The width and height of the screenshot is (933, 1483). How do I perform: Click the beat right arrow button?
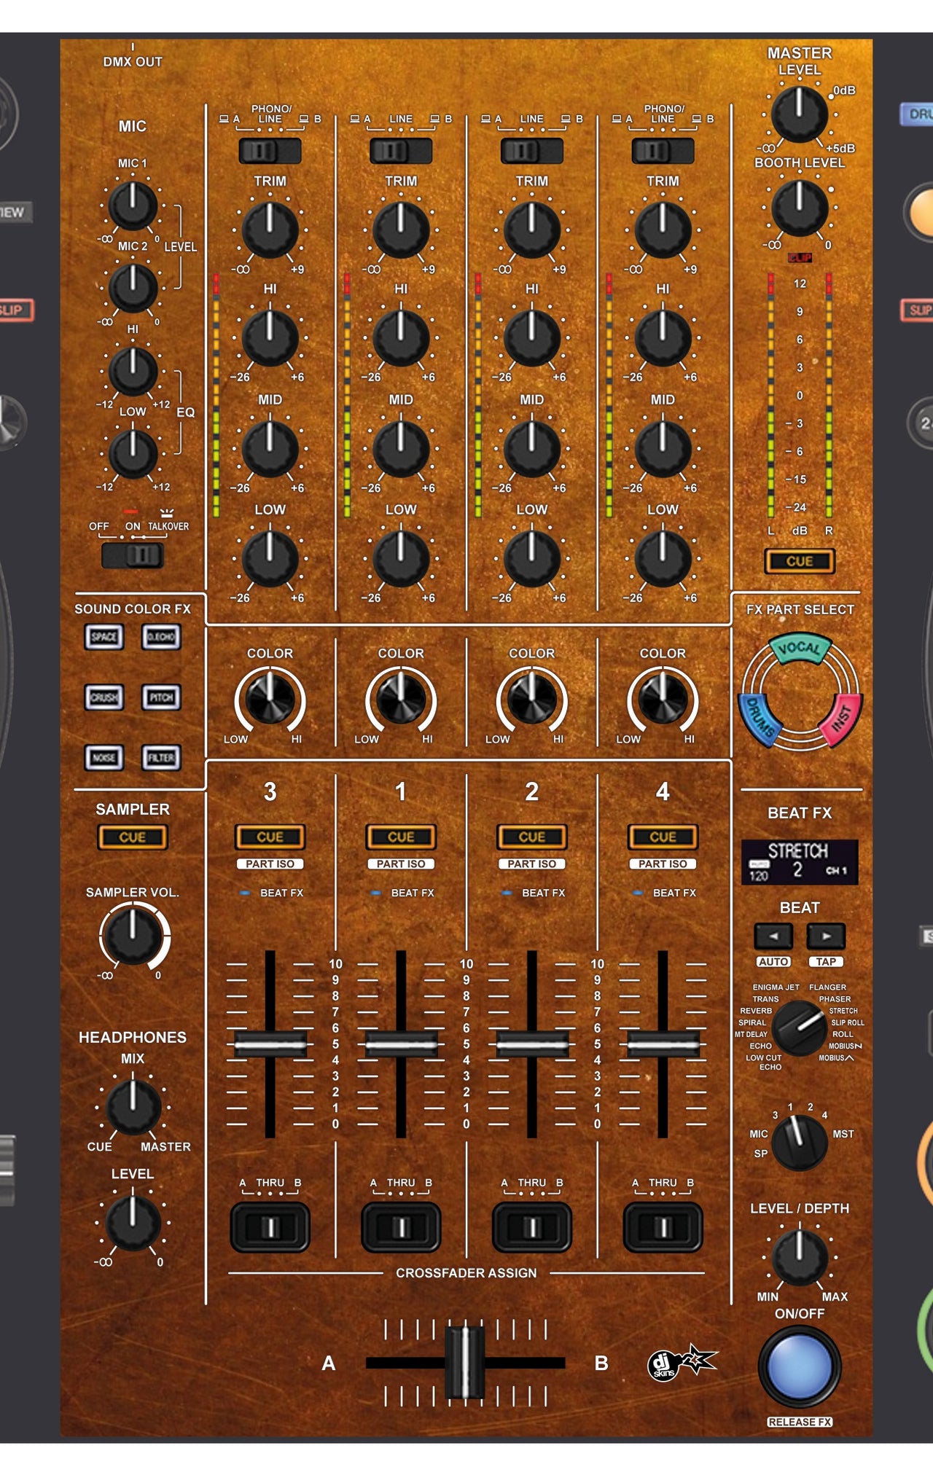[x=826, y=936]
